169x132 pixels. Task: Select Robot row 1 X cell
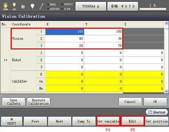tap(65, 53)
